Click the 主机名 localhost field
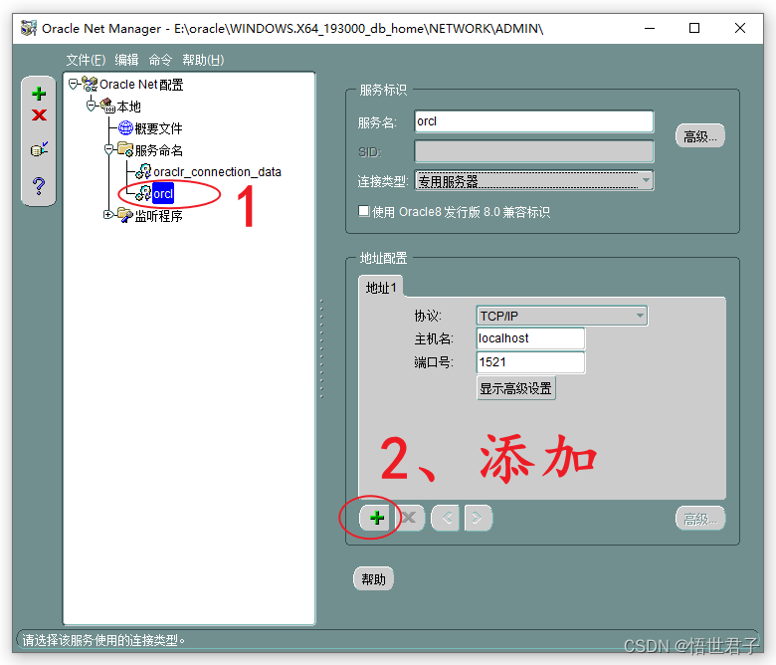The width and height of the screenshot is (776, 665). [x=530, y=338]
